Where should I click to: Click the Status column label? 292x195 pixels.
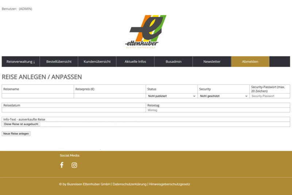[152, 89]
